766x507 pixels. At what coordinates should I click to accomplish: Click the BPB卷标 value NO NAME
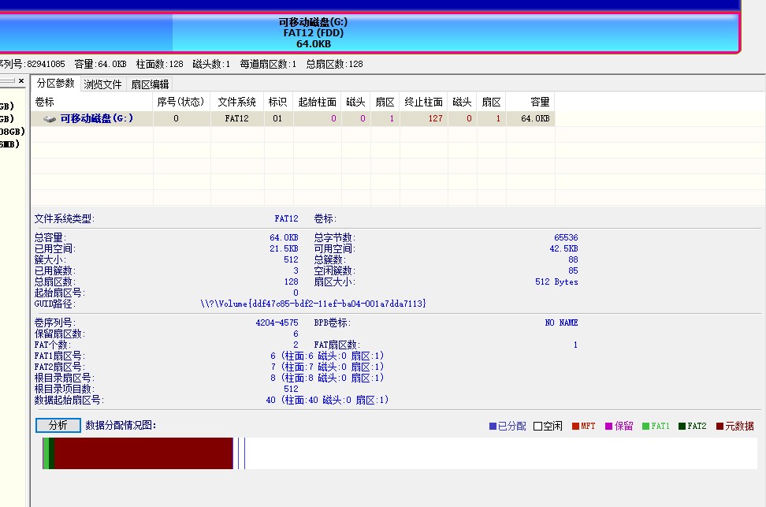tap(561, 322)
